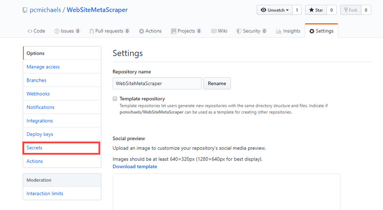Open the WebSiteMetaScraper repository link
Image resolution: width=383 pixels, height=210 pixels.
point(97,10)
